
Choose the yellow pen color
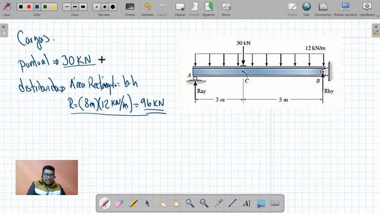click(x=53, y=7)
